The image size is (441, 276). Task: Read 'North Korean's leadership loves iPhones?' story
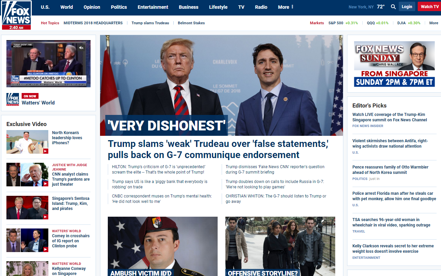coord(67,138)
